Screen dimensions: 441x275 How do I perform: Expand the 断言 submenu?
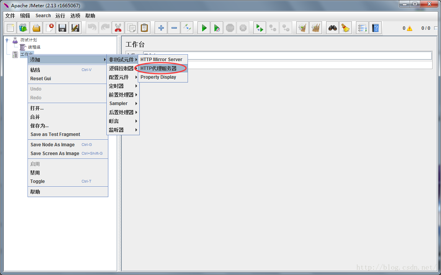(x=123, y=121)
